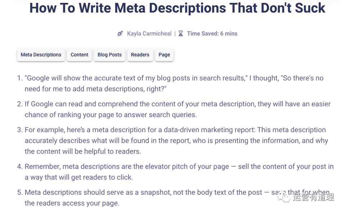
Task: Click summary point 4 about elevator pitch
Action: 179,172
